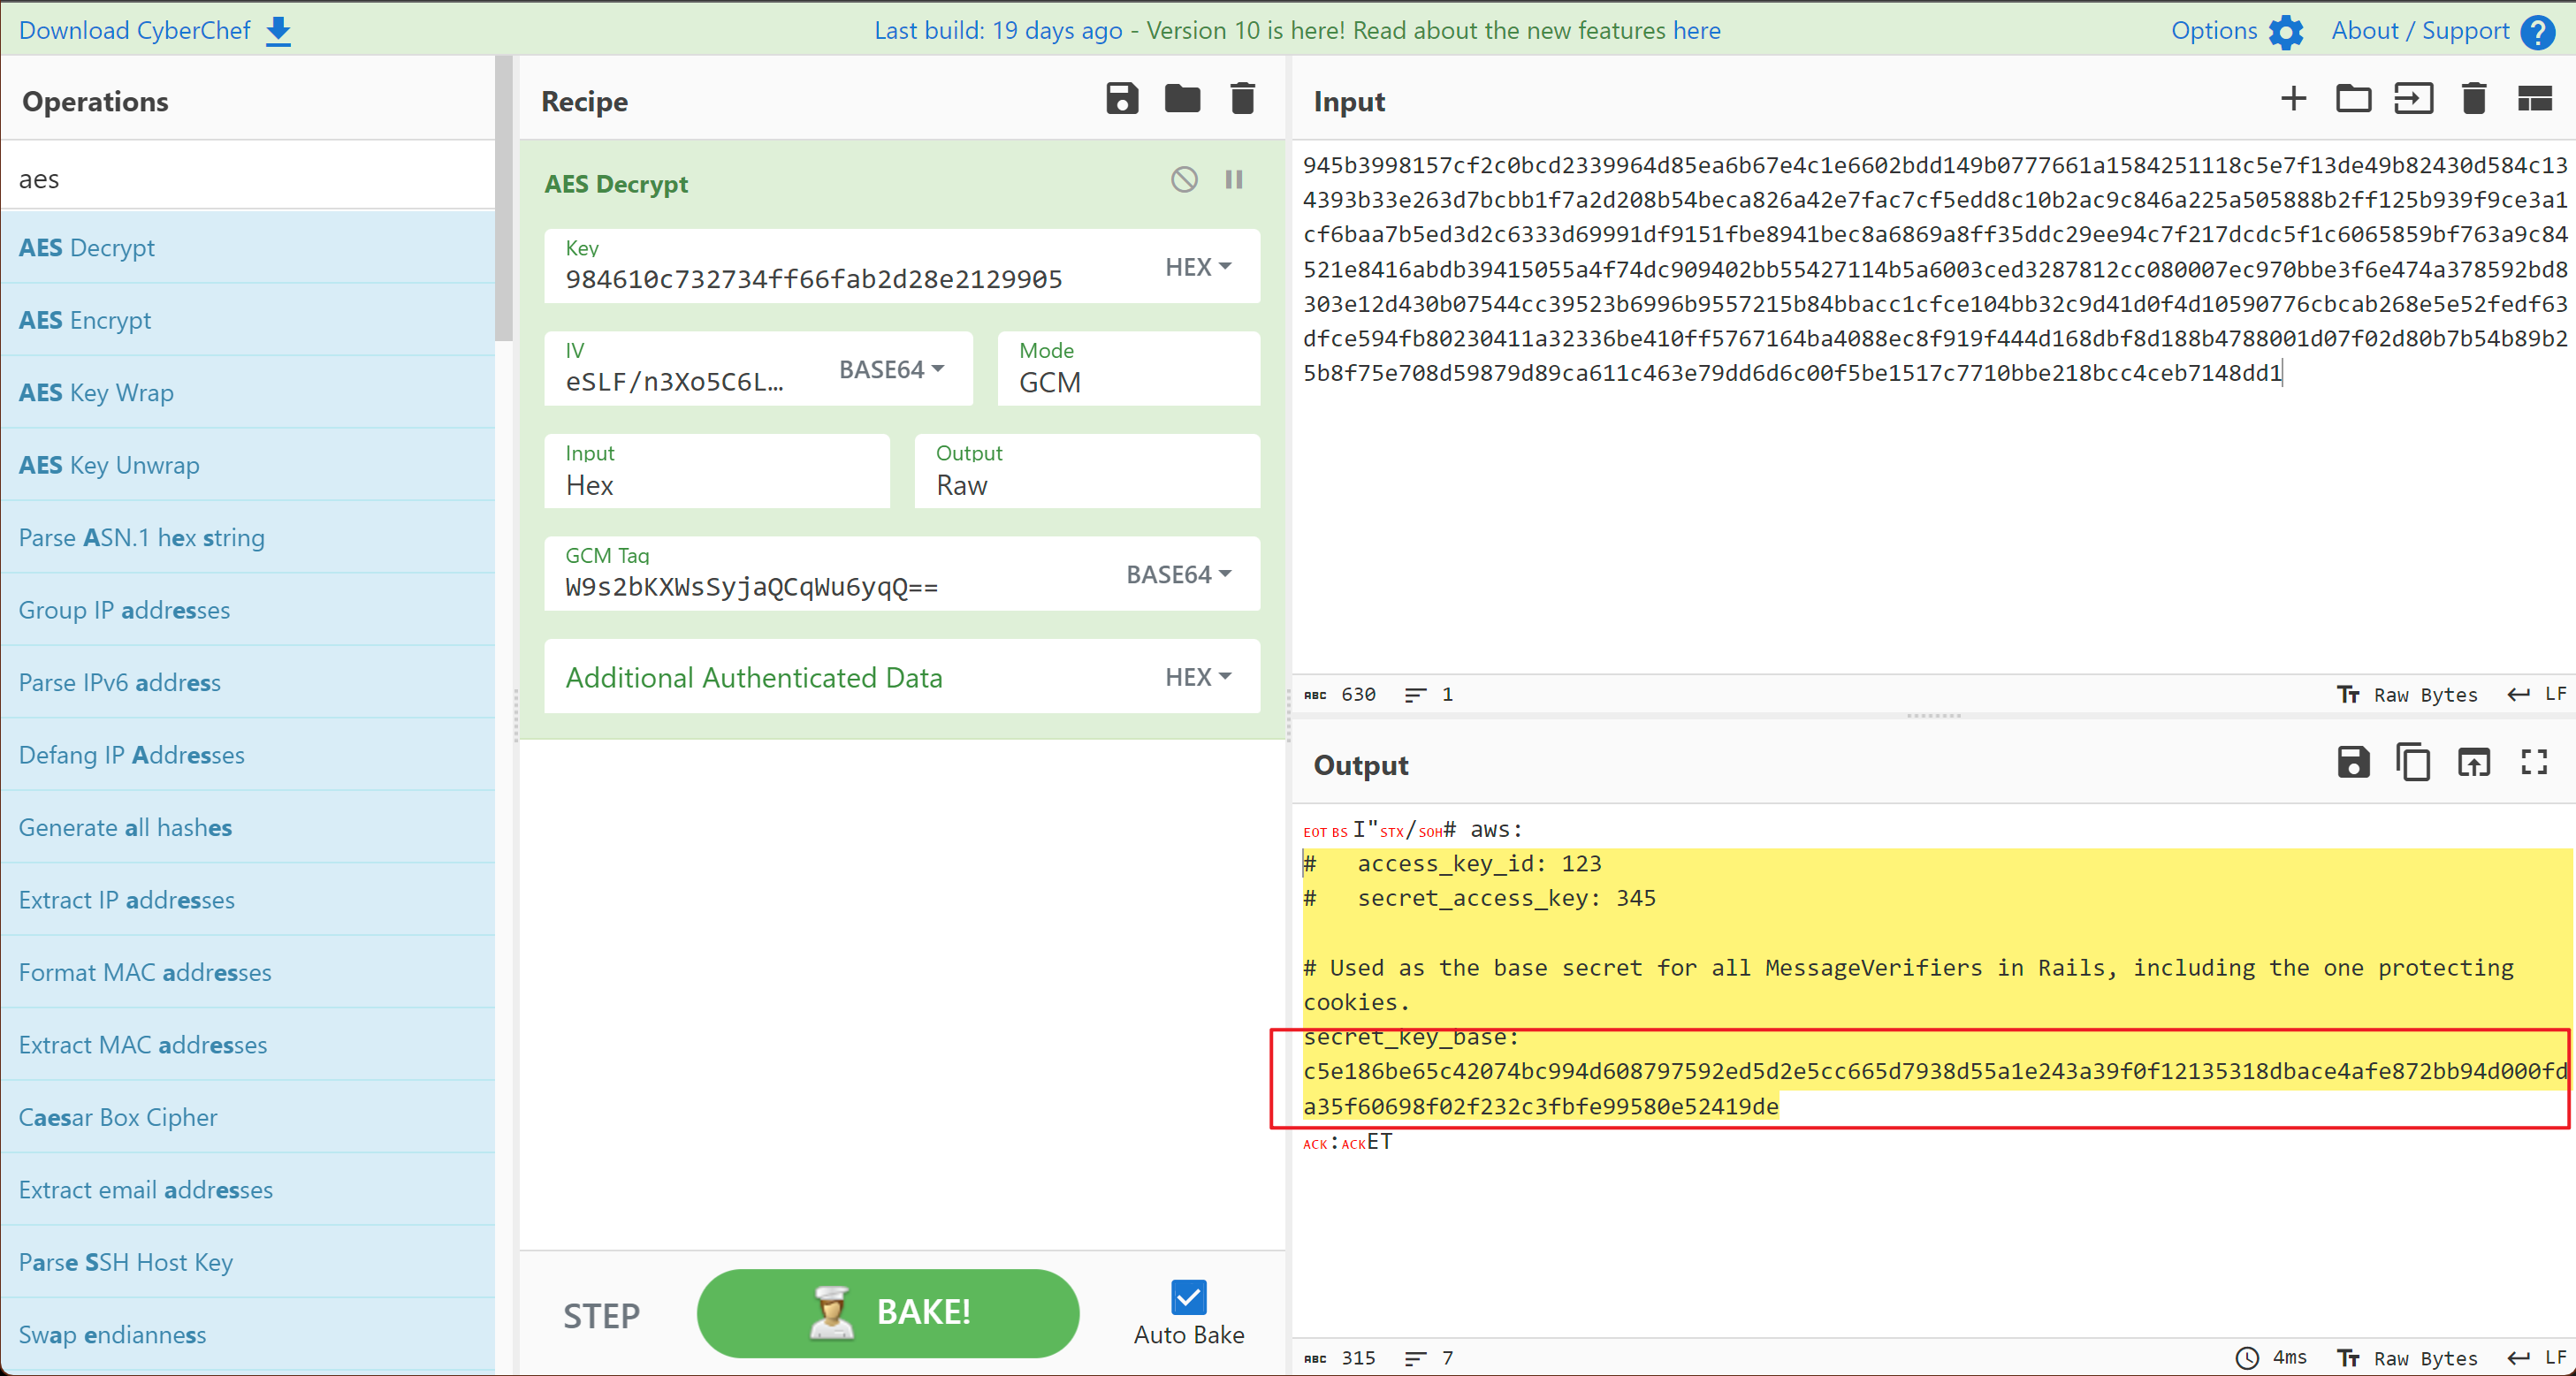2576x1376 pixels.
Task: Set breakpoint on AES Decrypt operation
Action: tap(1234, 180)
